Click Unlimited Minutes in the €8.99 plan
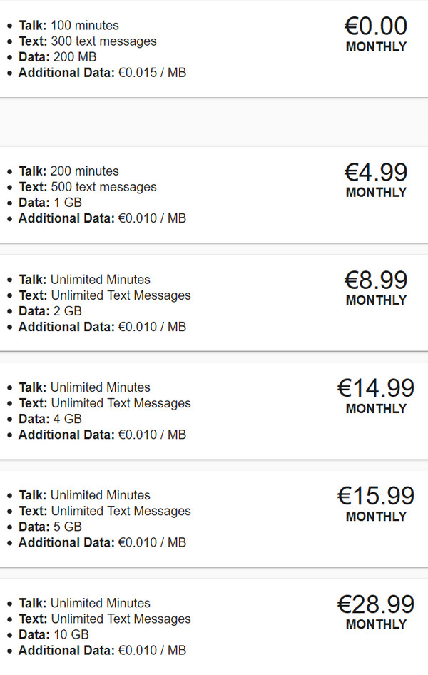The height and width of the screenshot is (675, 428). pyautogui.click(x=100, y=280)
